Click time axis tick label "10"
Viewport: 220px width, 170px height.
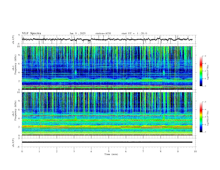(195, 151)
